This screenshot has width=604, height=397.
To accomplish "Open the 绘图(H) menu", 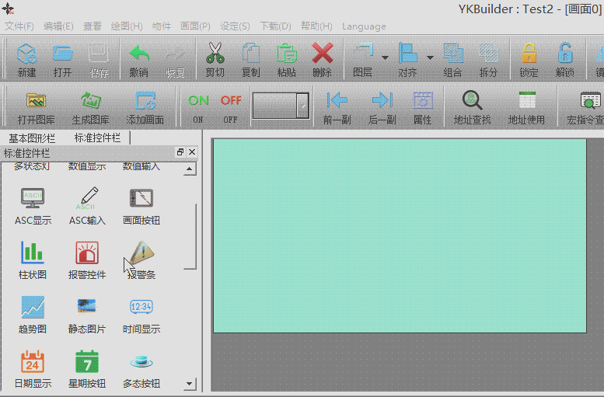I will [127, 26].
